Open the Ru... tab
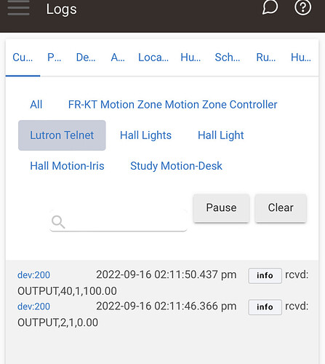This screenshot has height=364, width=325. point(266,58)
